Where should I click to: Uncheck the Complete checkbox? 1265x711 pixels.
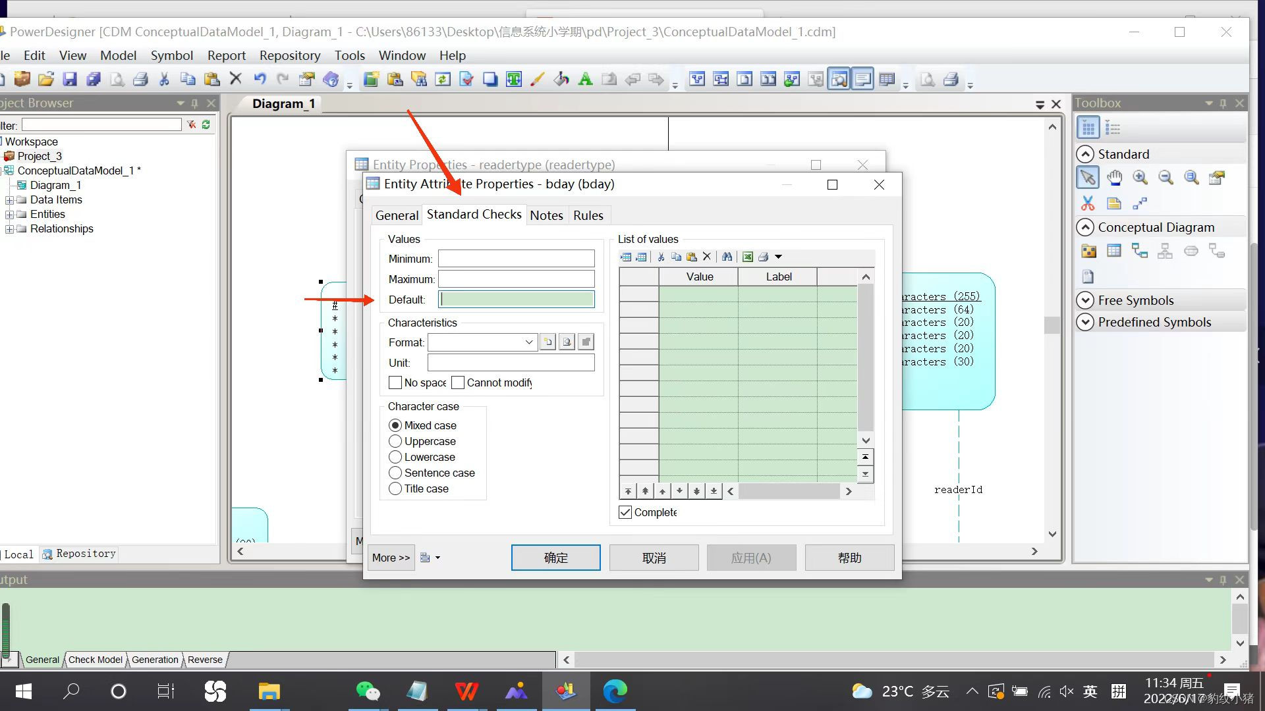click(625, 512)
